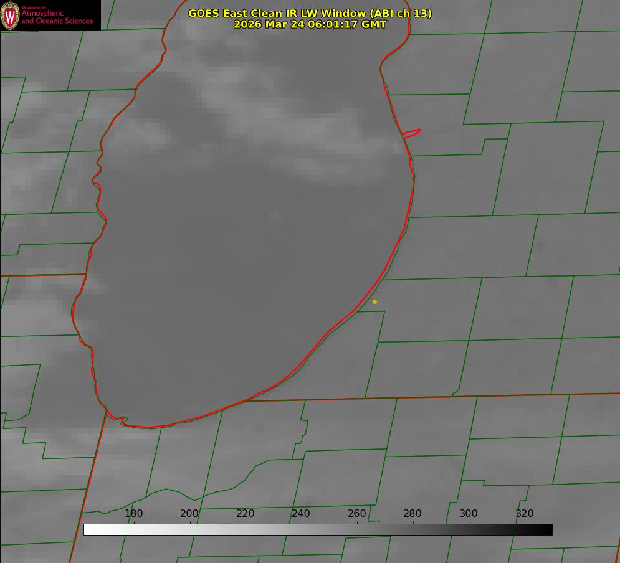Click the 240 colorbar tick label
The image size is (620, 563).
tap(301, 513)
